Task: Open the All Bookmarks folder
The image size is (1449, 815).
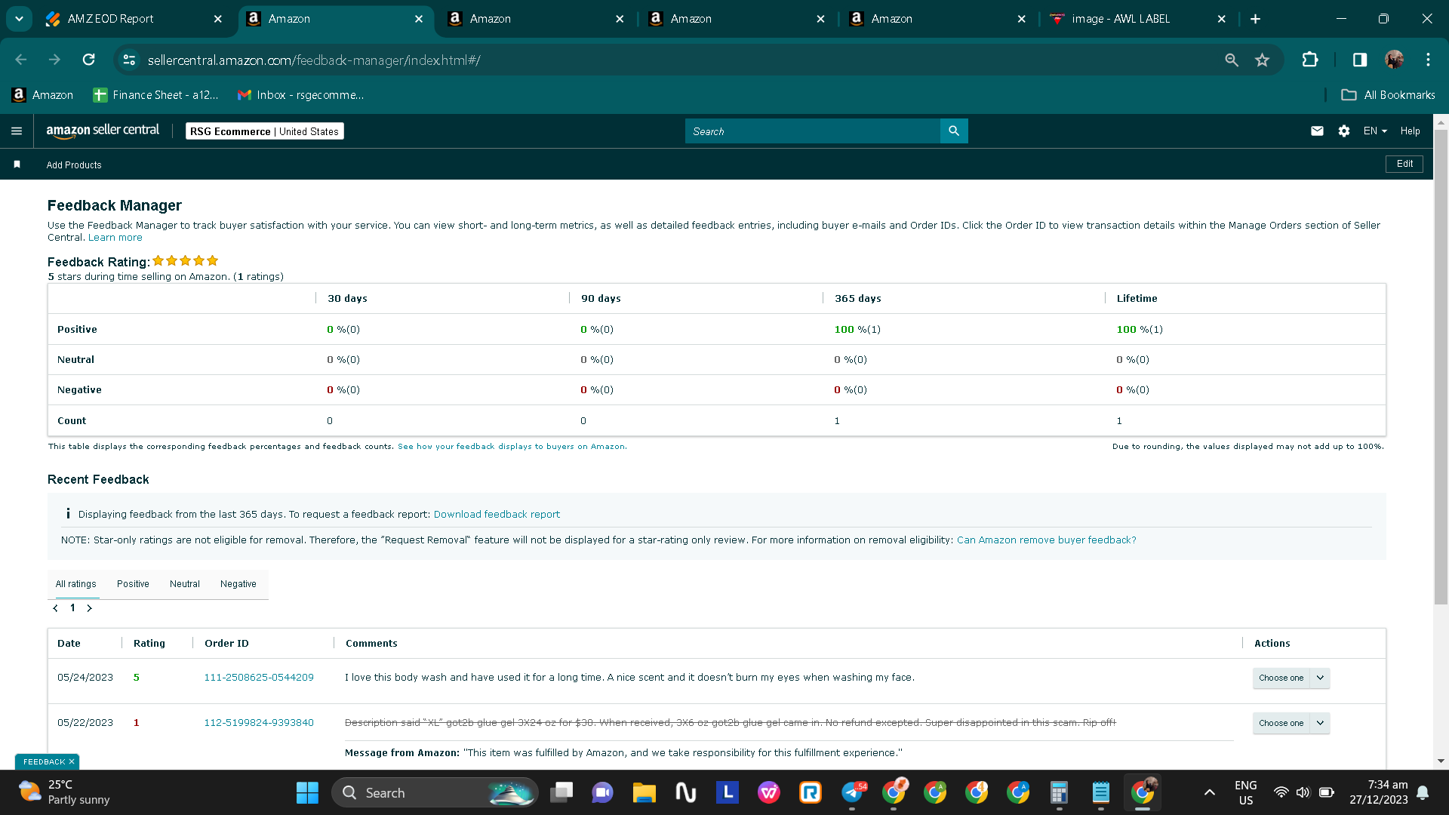Action: point(1388,95)
